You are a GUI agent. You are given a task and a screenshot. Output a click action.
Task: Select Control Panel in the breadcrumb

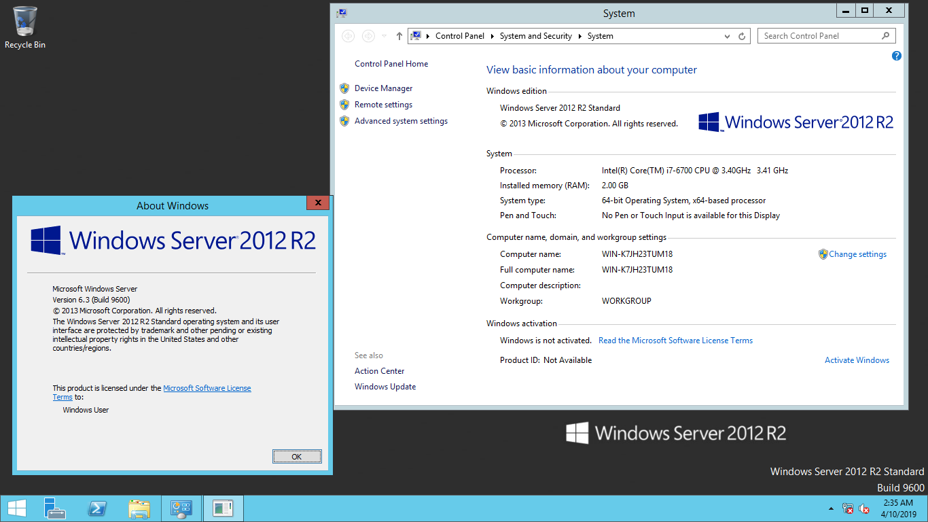tap(460, 36)
